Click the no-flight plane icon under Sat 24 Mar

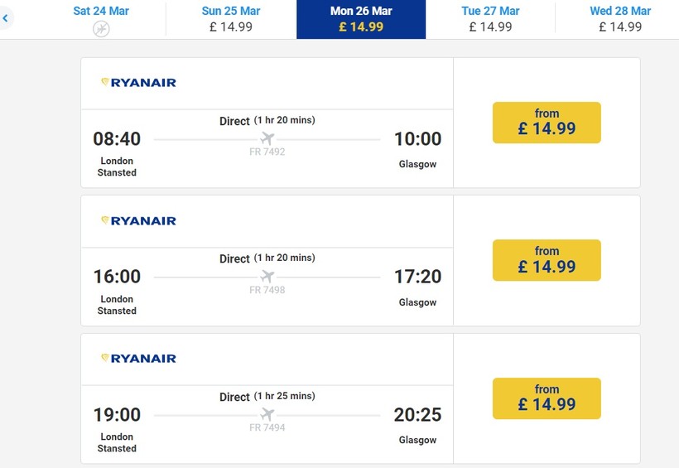[101, 29]
